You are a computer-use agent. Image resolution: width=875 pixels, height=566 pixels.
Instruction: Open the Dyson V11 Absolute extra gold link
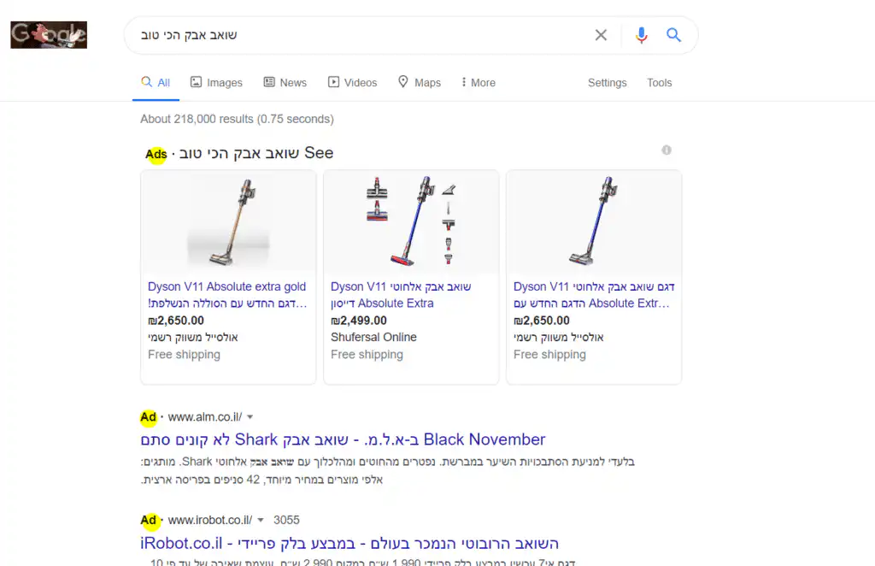[226, 287]
